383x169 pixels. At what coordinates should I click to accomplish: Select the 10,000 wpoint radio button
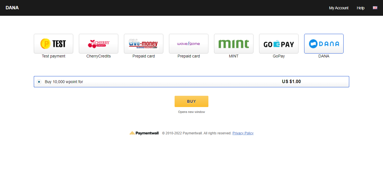(x=39, y=82)
